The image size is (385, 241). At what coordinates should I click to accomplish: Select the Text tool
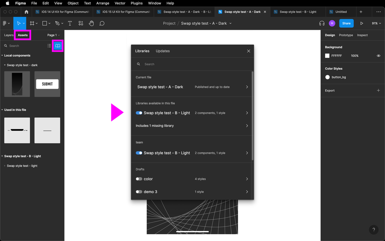tap(70, 23)
